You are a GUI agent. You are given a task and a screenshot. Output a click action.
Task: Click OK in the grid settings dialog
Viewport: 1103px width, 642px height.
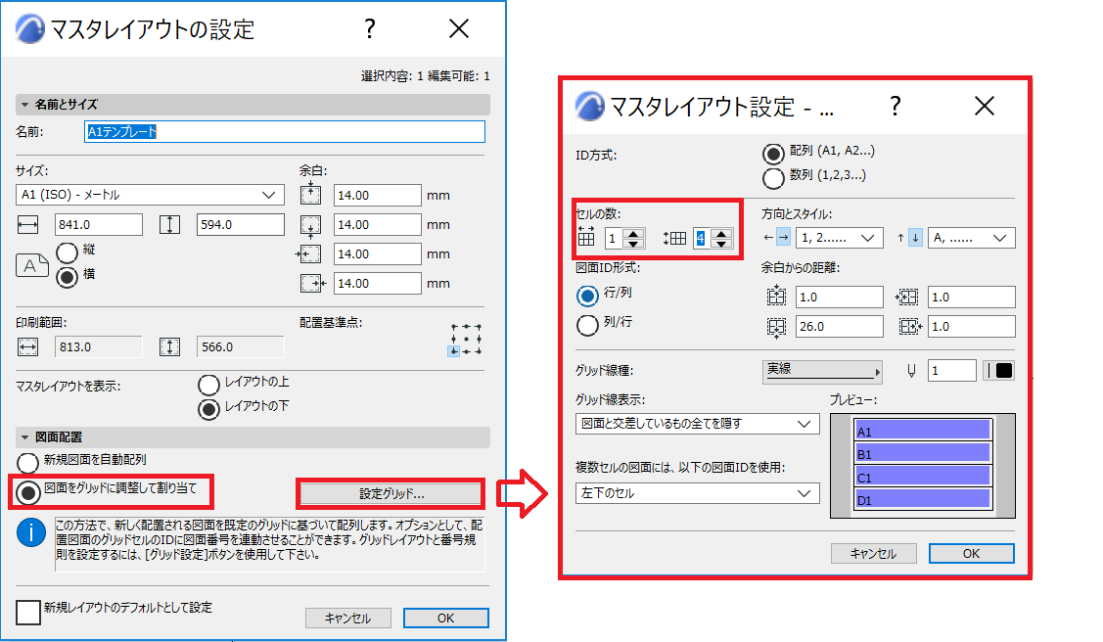[x=972, y=553]
